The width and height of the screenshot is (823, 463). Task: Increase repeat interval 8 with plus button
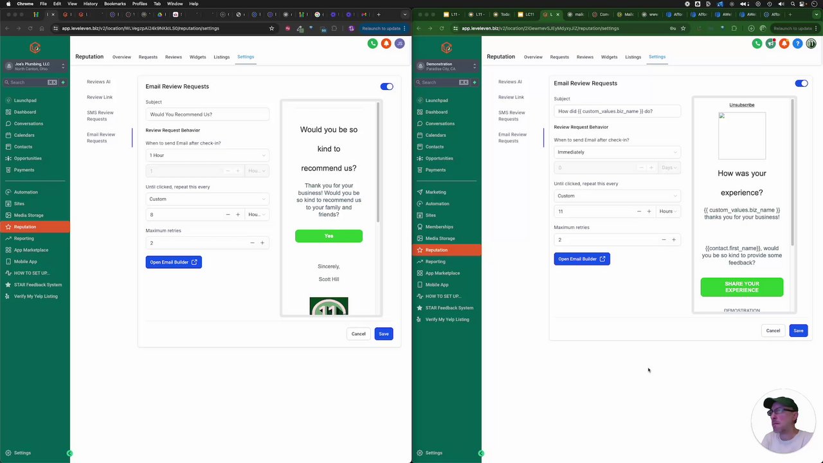click(x=238, y=214)
